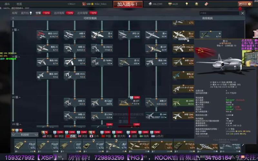Choose the MiG-17 aircraft card

coord(75,62)
